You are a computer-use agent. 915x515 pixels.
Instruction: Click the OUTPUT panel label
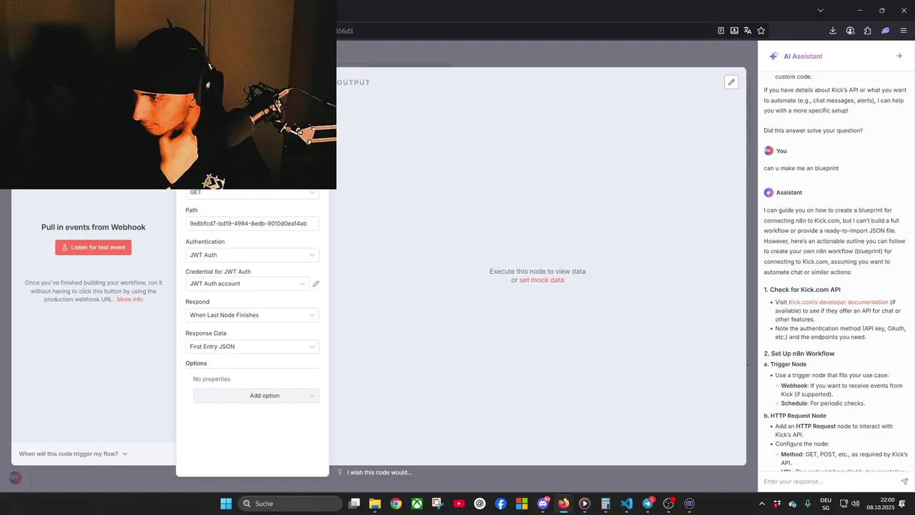click(353, 82)
